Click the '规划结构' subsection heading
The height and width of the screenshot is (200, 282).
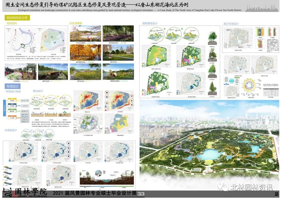pos(12,23)
